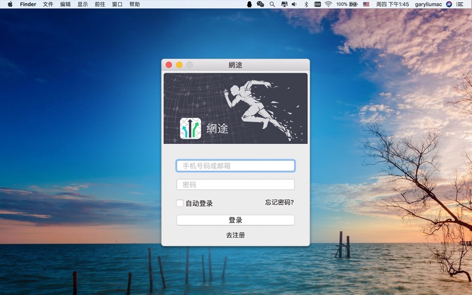Click the 周四 下午1:45 clock
Image resolution: width=472 pixels, height=295 pixels.
click(x=392, y=4)
